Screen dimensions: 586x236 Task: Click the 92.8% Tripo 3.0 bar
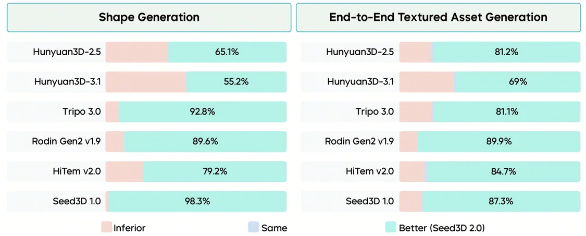tap(203, 111)
